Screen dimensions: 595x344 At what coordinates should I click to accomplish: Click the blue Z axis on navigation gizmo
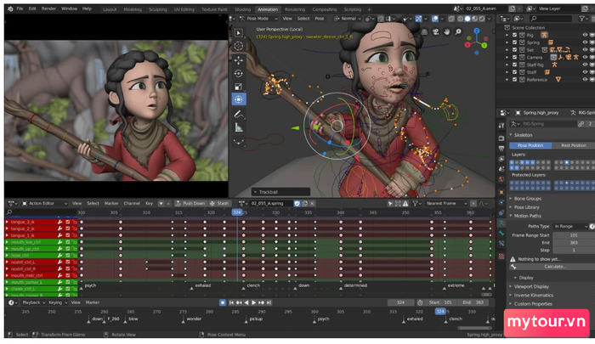[x=476, y=31]
